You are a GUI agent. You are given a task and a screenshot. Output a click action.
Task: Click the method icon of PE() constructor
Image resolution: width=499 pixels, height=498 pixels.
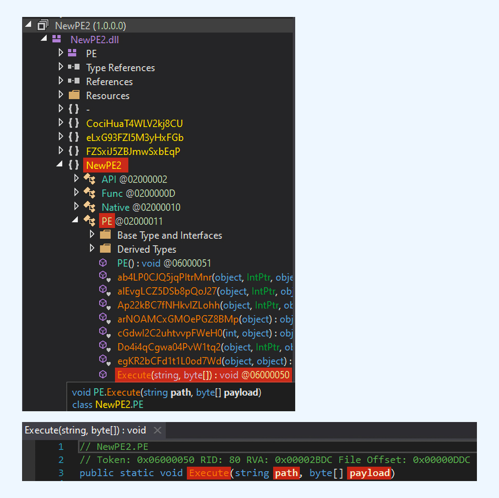coord(103,262)
